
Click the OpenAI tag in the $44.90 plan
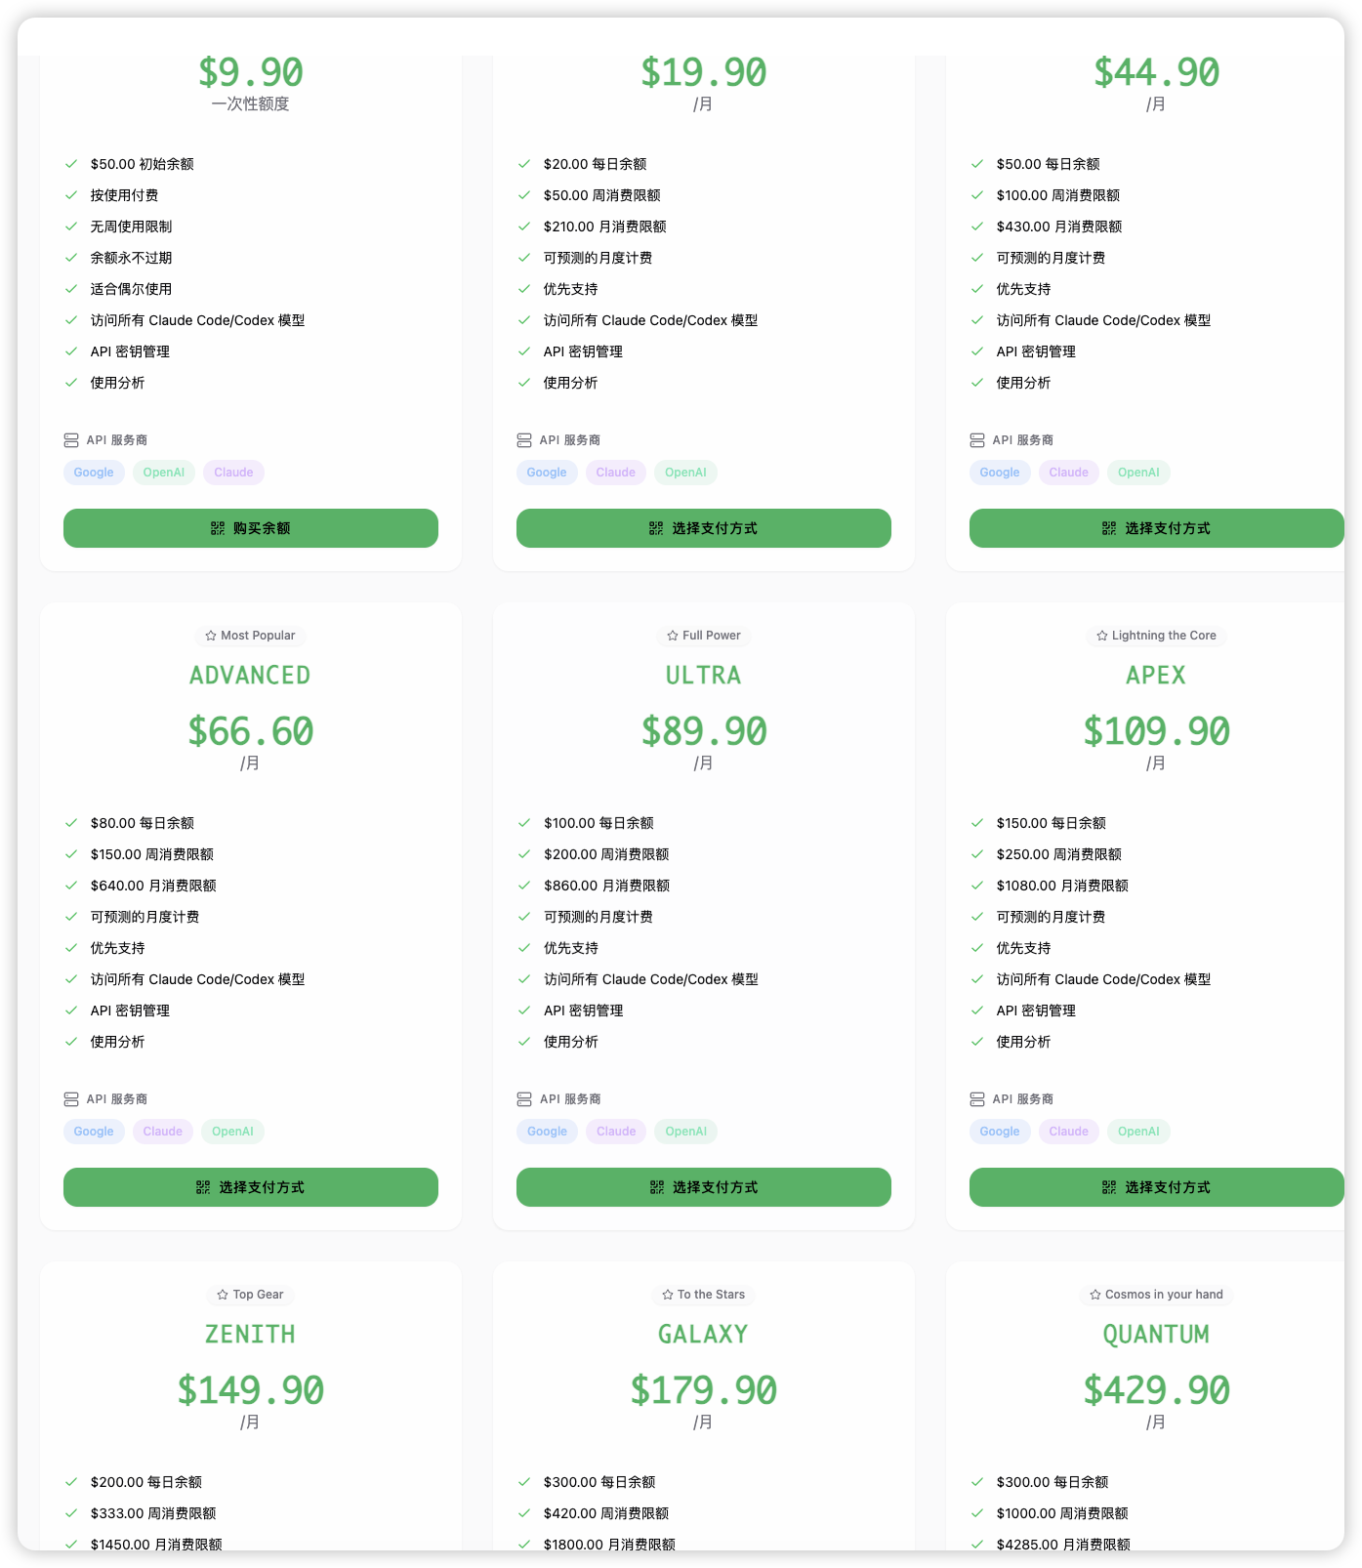(1138, 473)
